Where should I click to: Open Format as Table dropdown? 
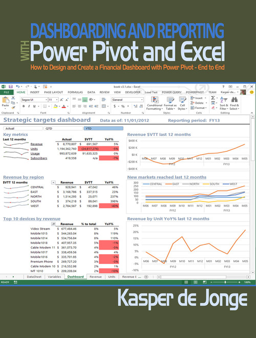pyautogui.click(x=170, y=103)
